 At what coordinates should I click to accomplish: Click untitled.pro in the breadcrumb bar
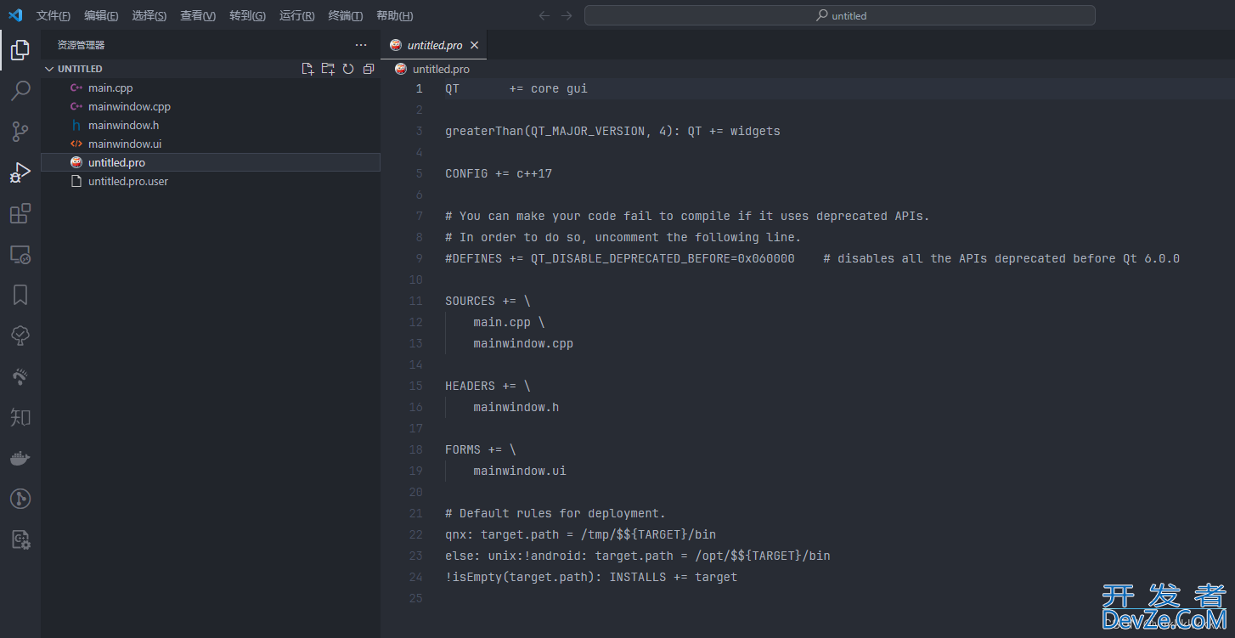[441, 69]
